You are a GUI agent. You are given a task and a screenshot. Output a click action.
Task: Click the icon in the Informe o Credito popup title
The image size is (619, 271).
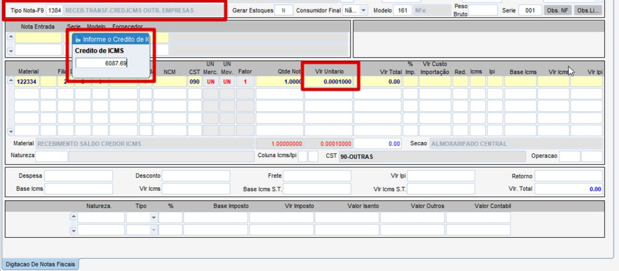(78, 39)
